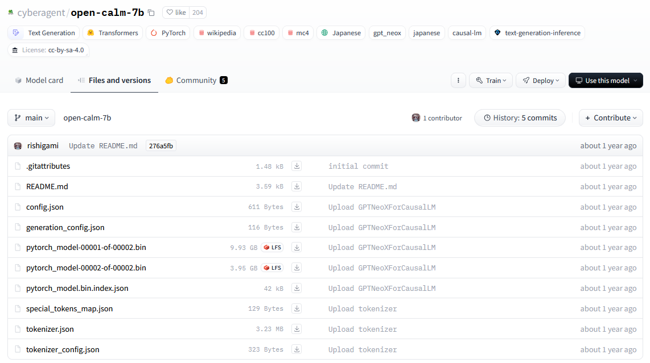The image size is (650, 363).
Task: Select the text-generation-inference tag
Action: pos(537,33)
